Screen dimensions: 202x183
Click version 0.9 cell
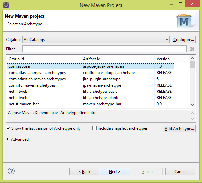[159, 104]
